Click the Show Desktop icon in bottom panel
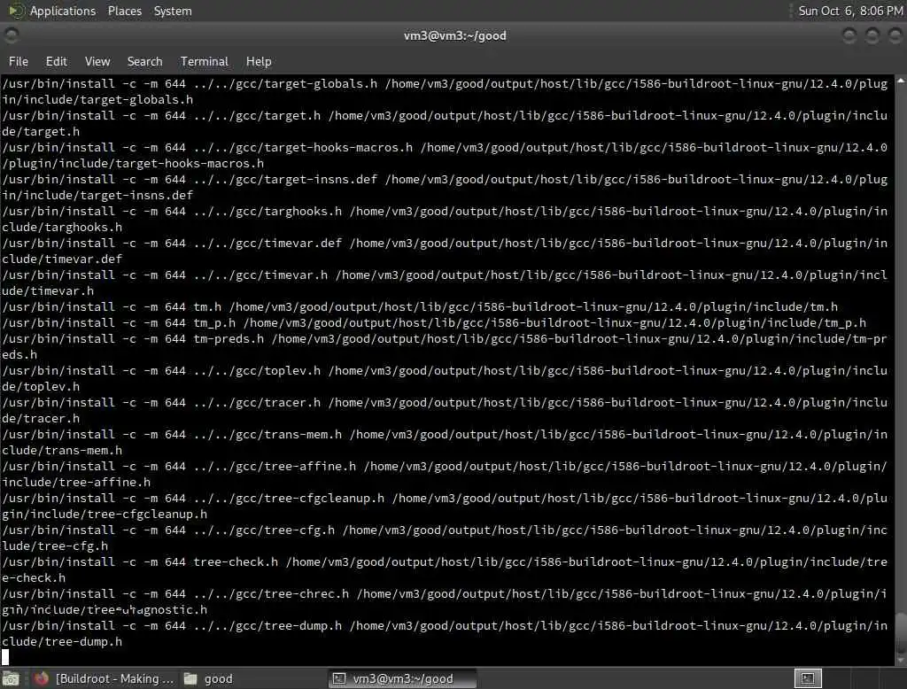This screenshot has height=689, width=907. tap(11, 678)
